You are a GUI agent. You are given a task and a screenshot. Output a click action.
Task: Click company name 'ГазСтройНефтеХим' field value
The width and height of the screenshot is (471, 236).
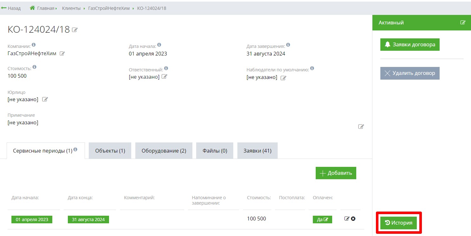coord(32,54)
